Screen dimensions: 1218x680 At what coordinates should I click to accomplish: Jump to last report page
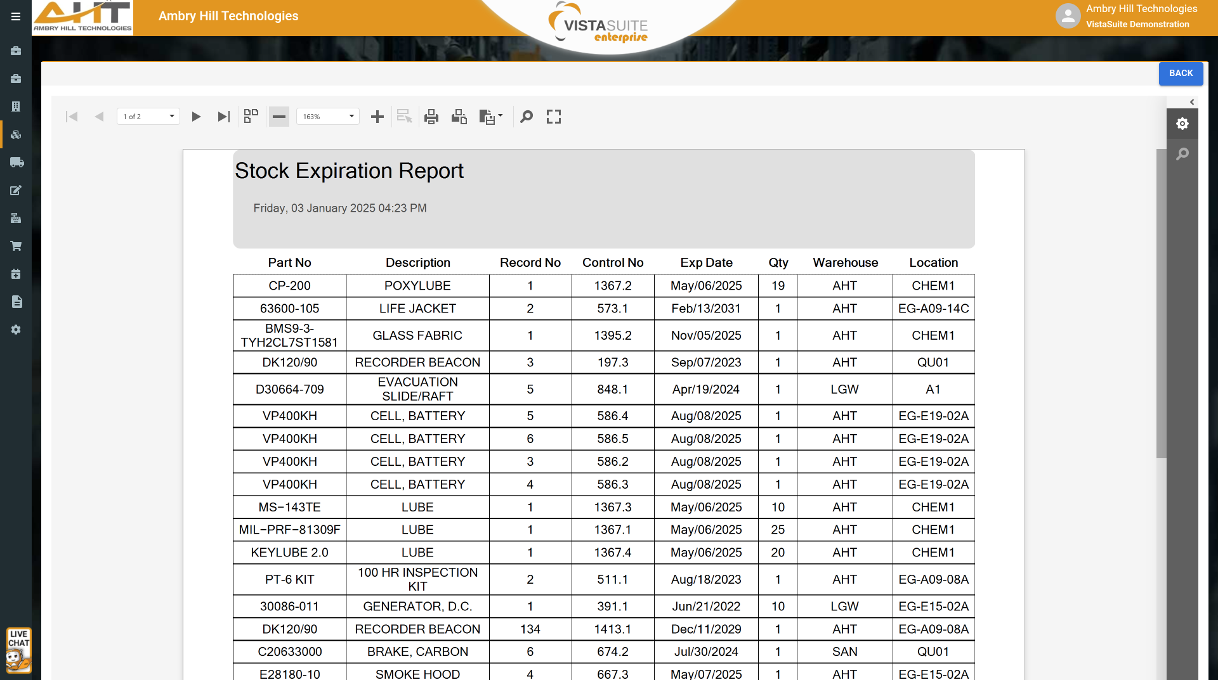click(x=223, y=117)
